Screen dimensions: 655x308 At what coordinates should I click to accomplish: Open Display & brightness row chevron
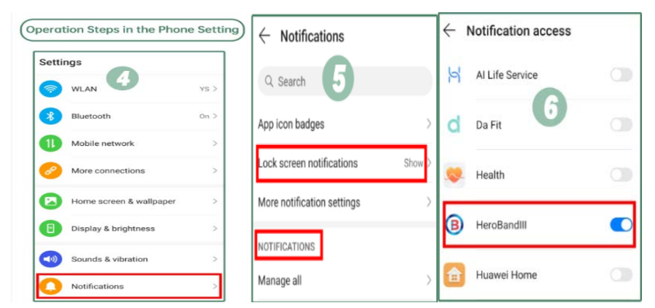pyautogui.click(x=215, y=228)
